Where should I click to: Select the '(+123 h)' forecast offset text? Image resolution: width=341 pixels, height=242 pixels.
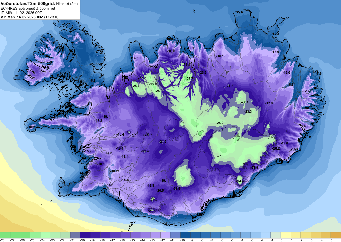pyautogui.click(x=51, y=17)
